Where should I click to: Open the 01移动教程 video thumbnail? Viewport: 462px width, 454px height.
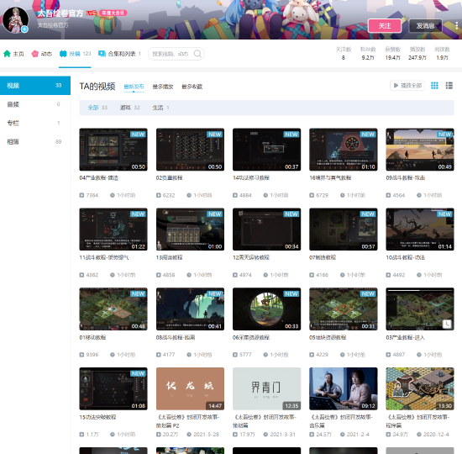coord(113,309)
